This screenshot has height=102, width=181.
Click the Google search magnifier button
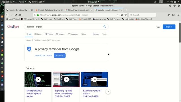point(105,27)
